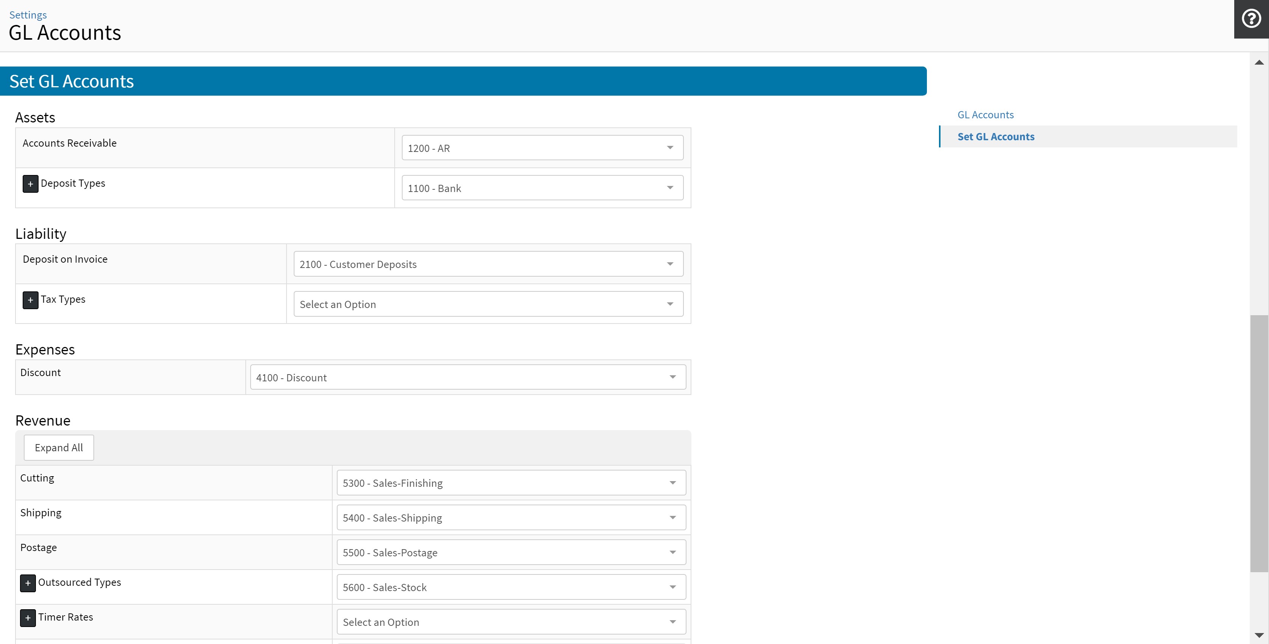The image size is (1269, 644).
Task: Click the scrollbar down arrow
Action: tap(1259, 635)
